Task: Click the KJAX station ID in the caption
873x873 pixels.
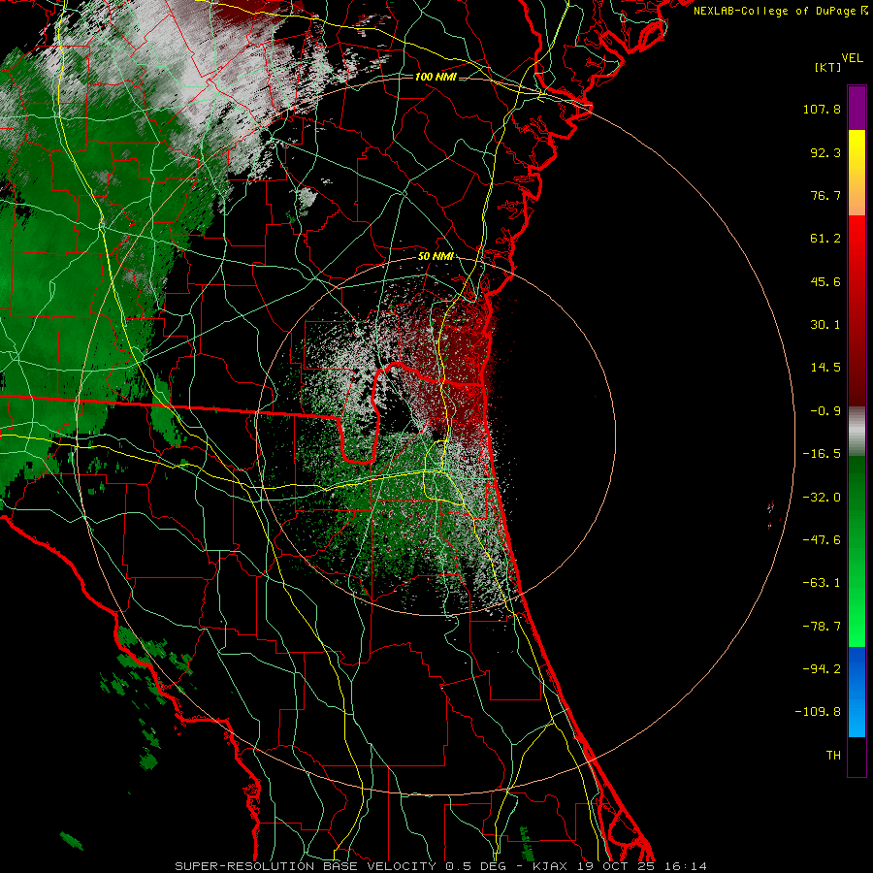Action: (x=550, y=866)
